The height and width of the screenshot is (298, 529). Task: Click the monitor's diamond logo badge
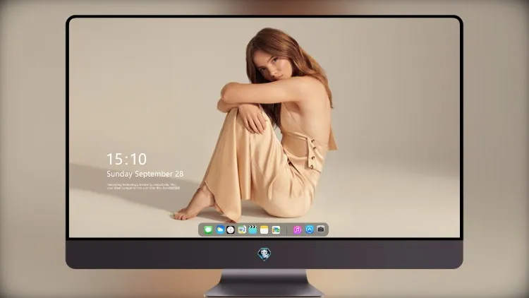[x=264, y=254]
